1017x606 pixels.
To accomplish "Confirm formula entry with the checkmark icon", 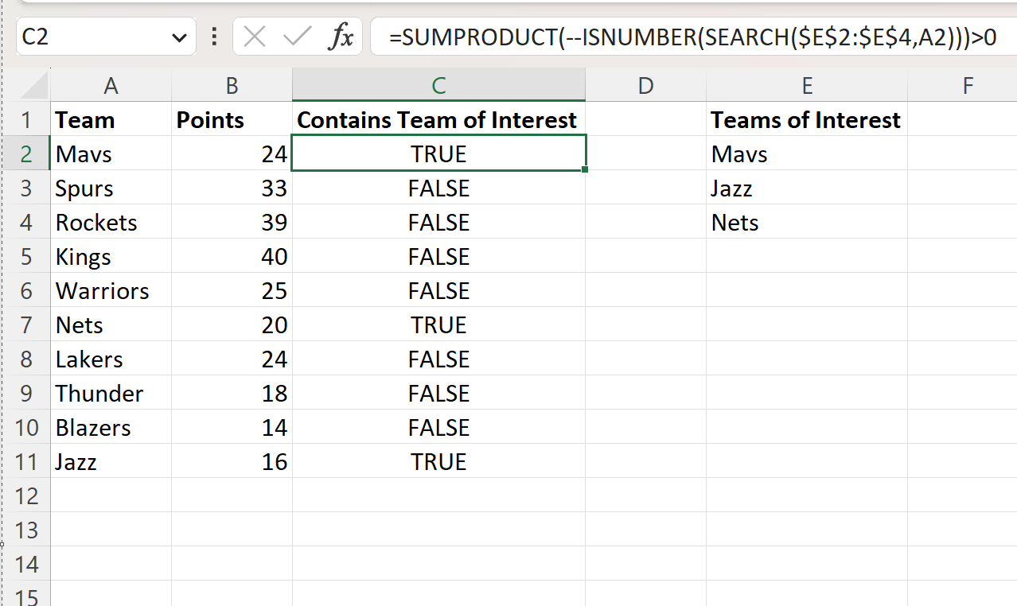I will tap(298, 36).
